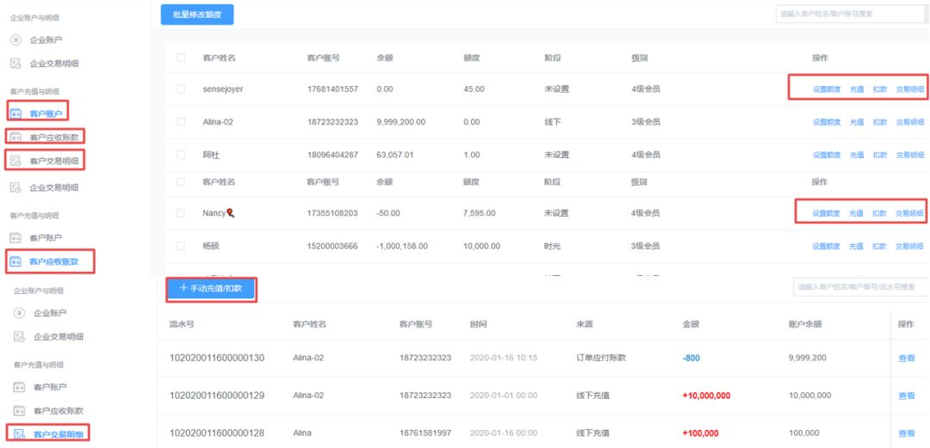Focus the 请输入客户姓名/客户账号搜索 search field
Image resolution: width=930 pixels, height=448 pixels.
(x=852, y=14)
